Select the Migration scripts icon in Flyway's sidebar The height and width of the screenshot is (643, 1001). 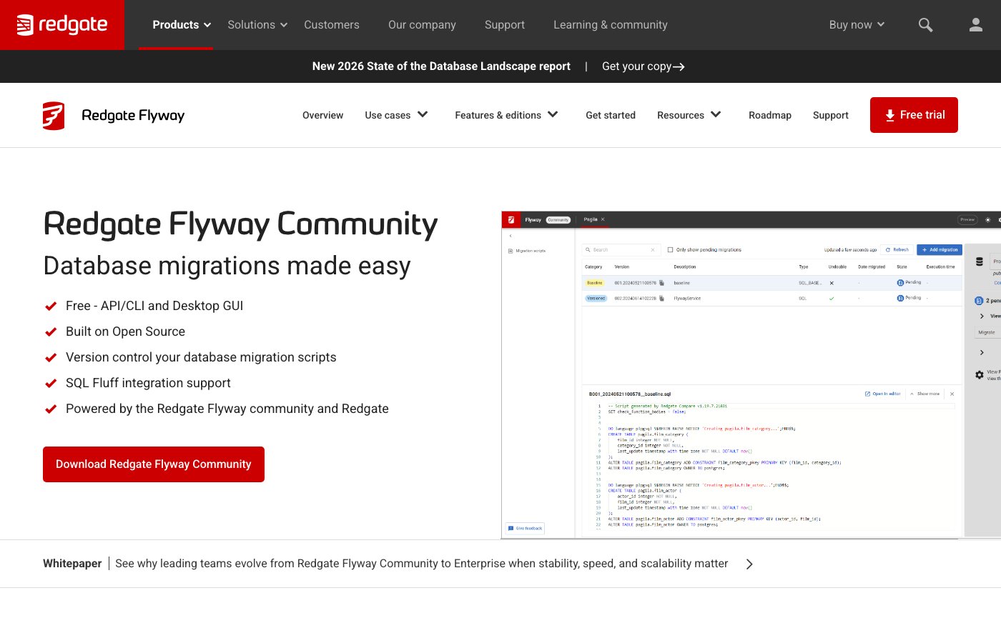(510, 251)
